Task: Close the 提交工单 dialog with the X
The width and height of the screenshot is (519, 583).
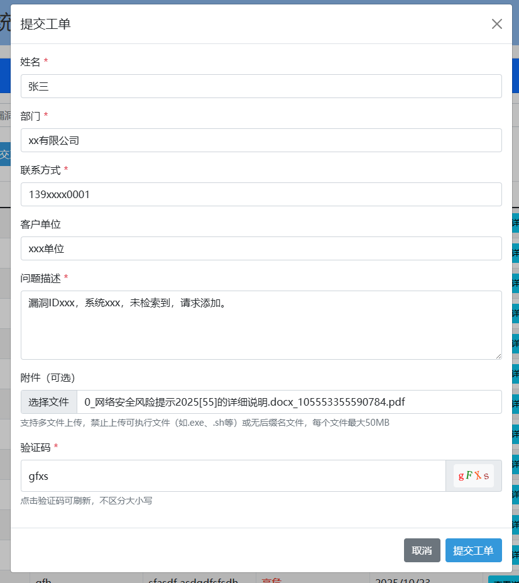Action: click(496, 24)
